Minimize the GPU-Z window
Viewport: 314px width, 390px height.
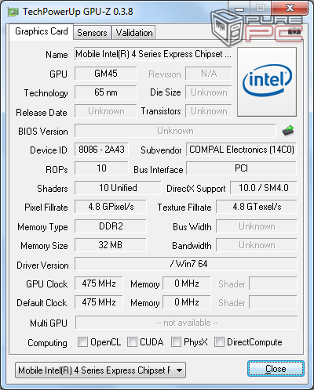(x=239, y=9)
